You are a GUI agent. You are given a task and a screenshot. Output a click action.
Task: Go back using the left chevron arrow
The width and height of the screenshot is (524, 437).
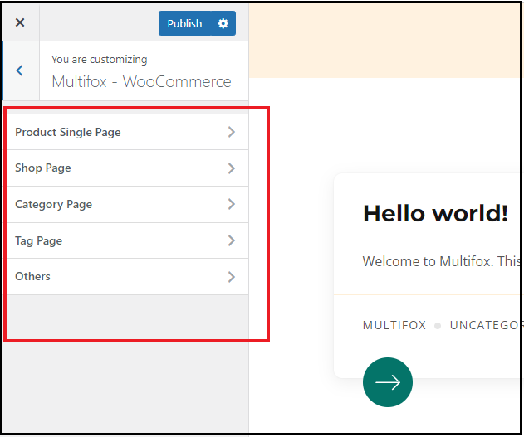20,70
